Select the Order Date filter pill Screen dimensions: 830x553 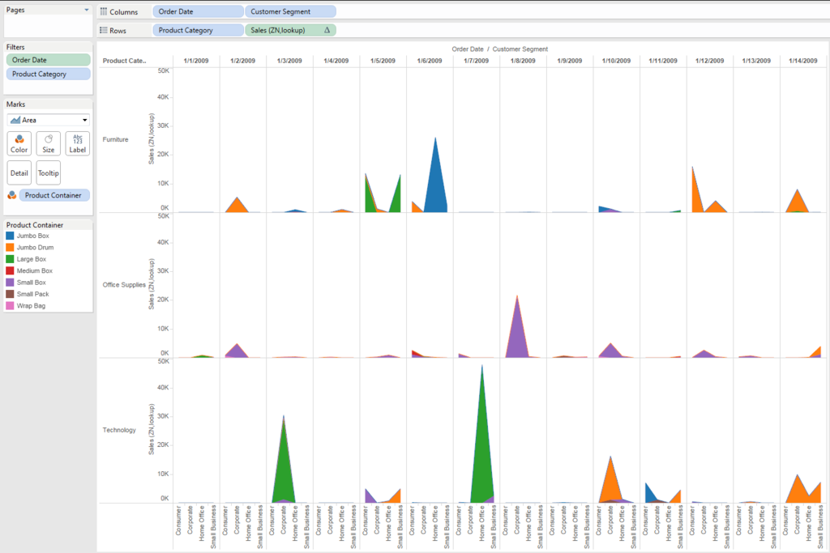click(48, 60)
